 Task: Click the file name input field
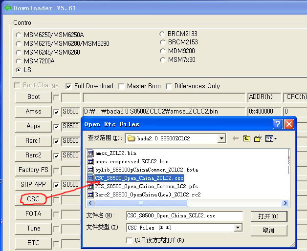click(184, 216)
